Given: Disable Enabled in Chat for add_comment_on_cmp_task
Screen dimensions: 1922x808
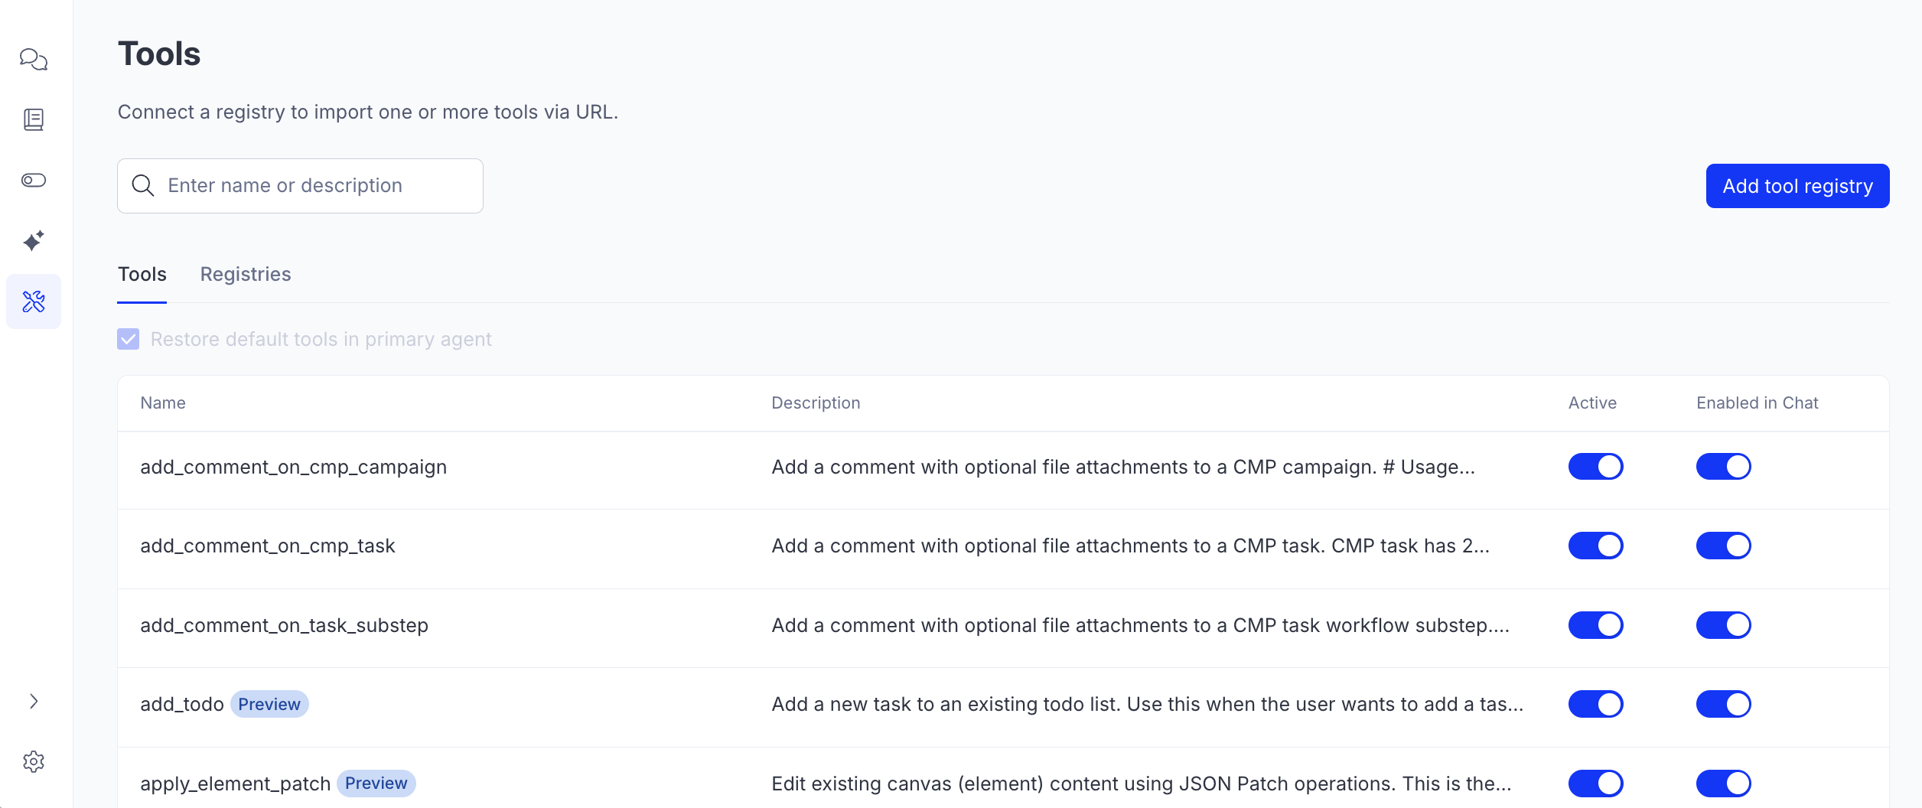Looking at the screenshot, I should click(1723, 546).
